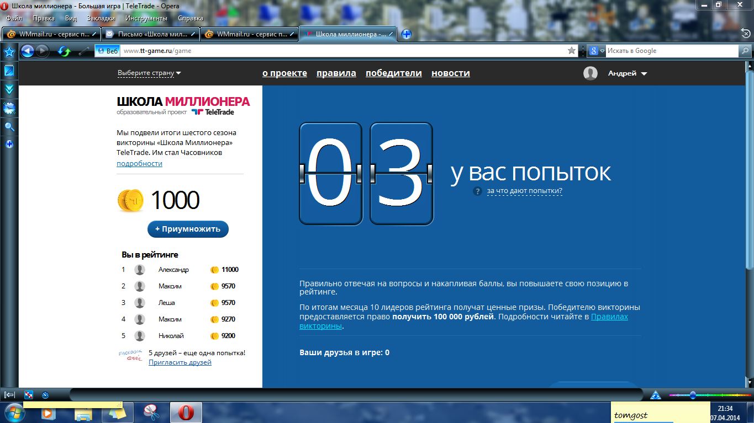Image resolution: width=754 pixels, height=423 pixels.
Task: Open Sticky Notes from the taskbar
Action: (x=118, y=413)
